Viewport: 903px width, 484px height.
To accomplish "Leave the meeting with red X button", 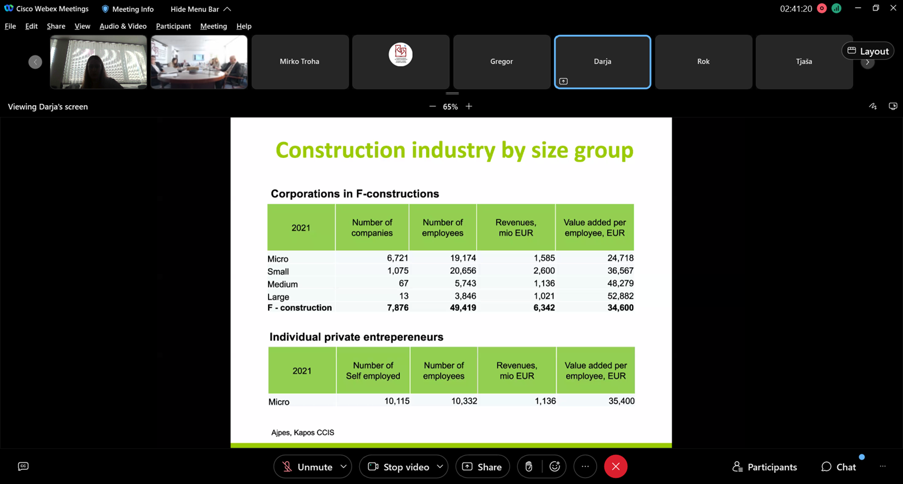I will (616, 466).
